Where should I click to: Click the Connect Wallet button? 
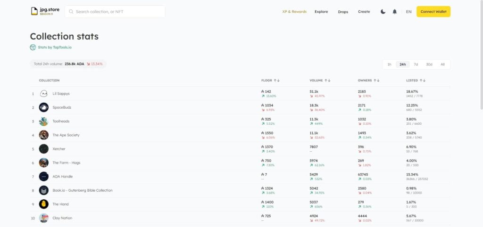(433, 12)
